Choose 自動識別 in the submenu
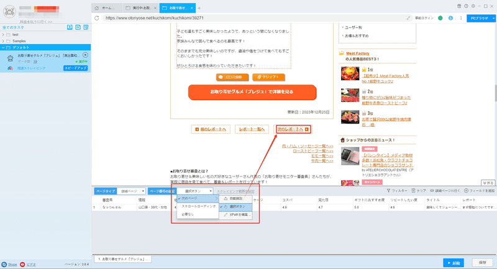497x269 pixels. coord(236,199)
